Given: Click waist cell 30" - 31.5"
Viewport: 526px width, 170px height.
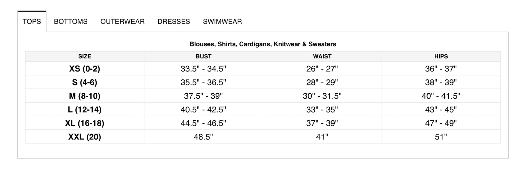Looking at the screenshot, I should [322, 96].
